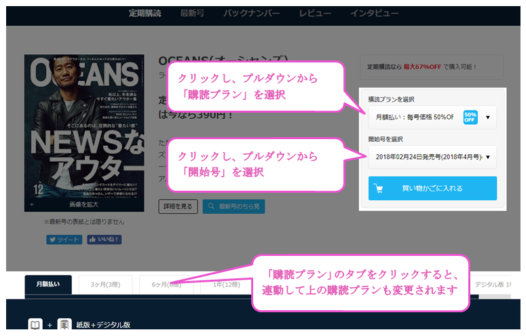526x336 pixels.
Task: Select the 3ヶ月(3冊) plan tab
Action: [x=105, y=284]
